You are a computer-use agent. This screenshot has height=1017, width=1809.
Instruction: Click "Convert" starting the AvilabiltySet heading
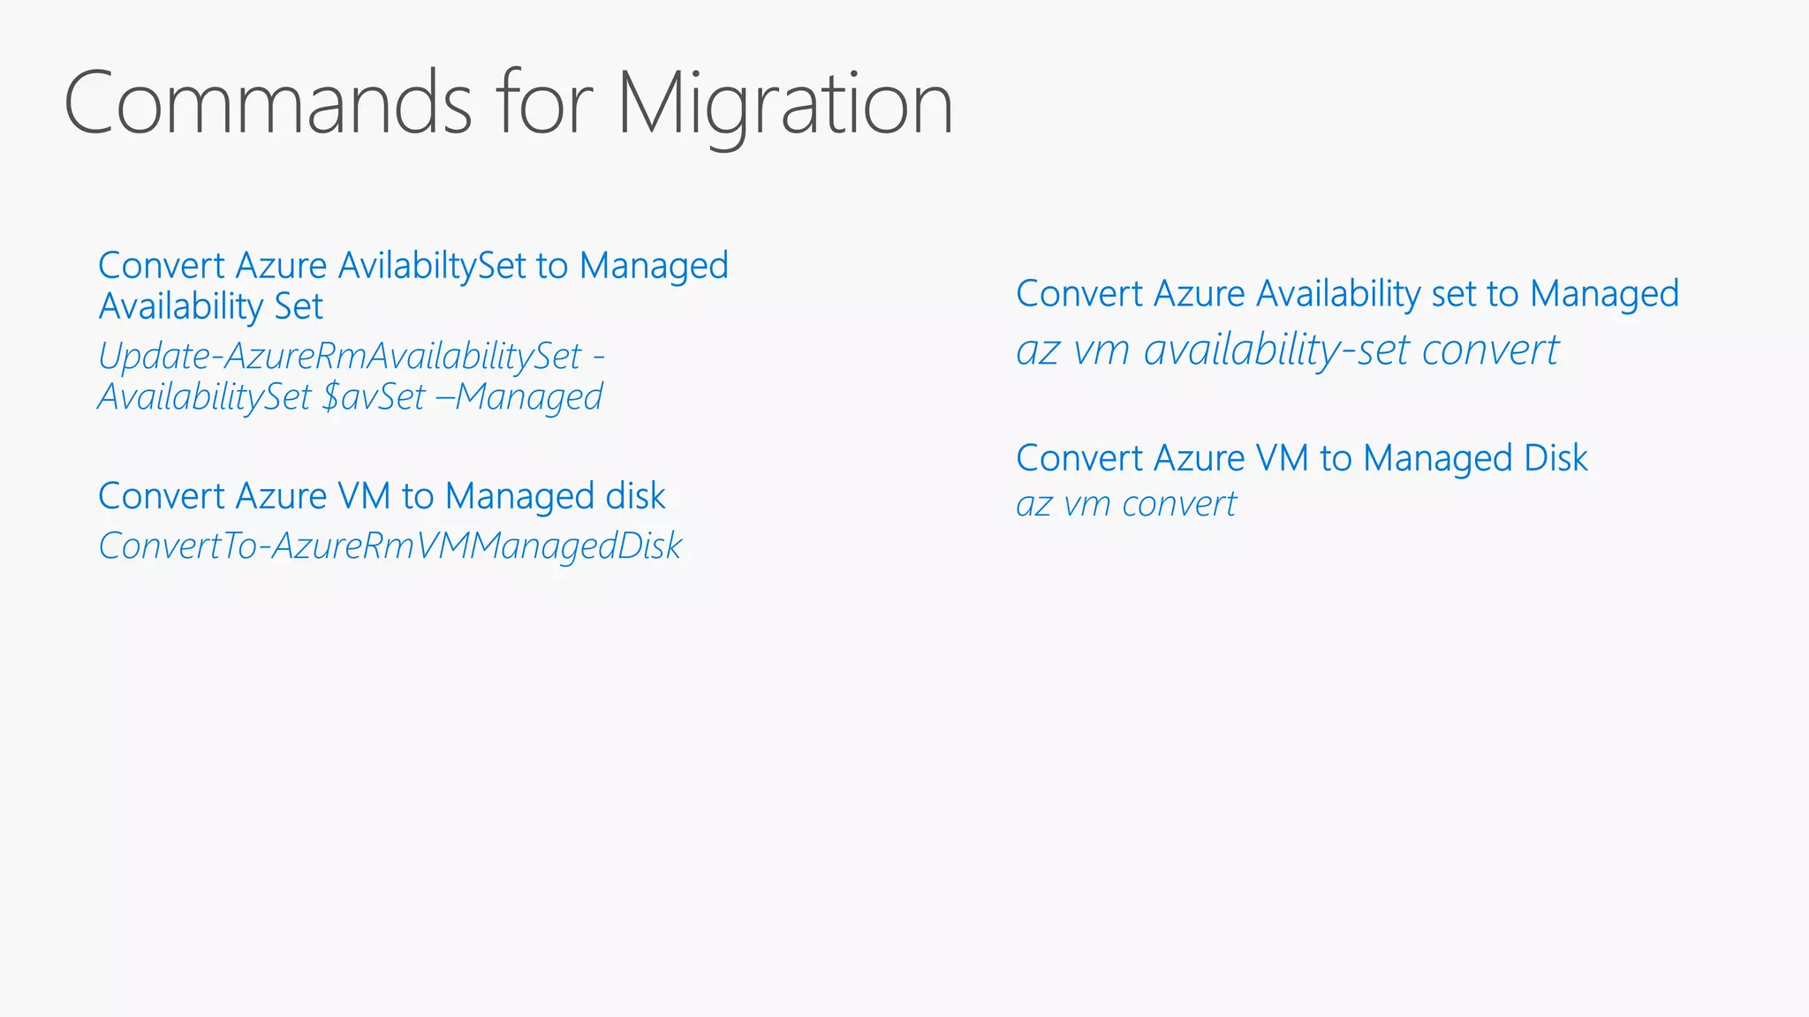(x=162, y=266)
